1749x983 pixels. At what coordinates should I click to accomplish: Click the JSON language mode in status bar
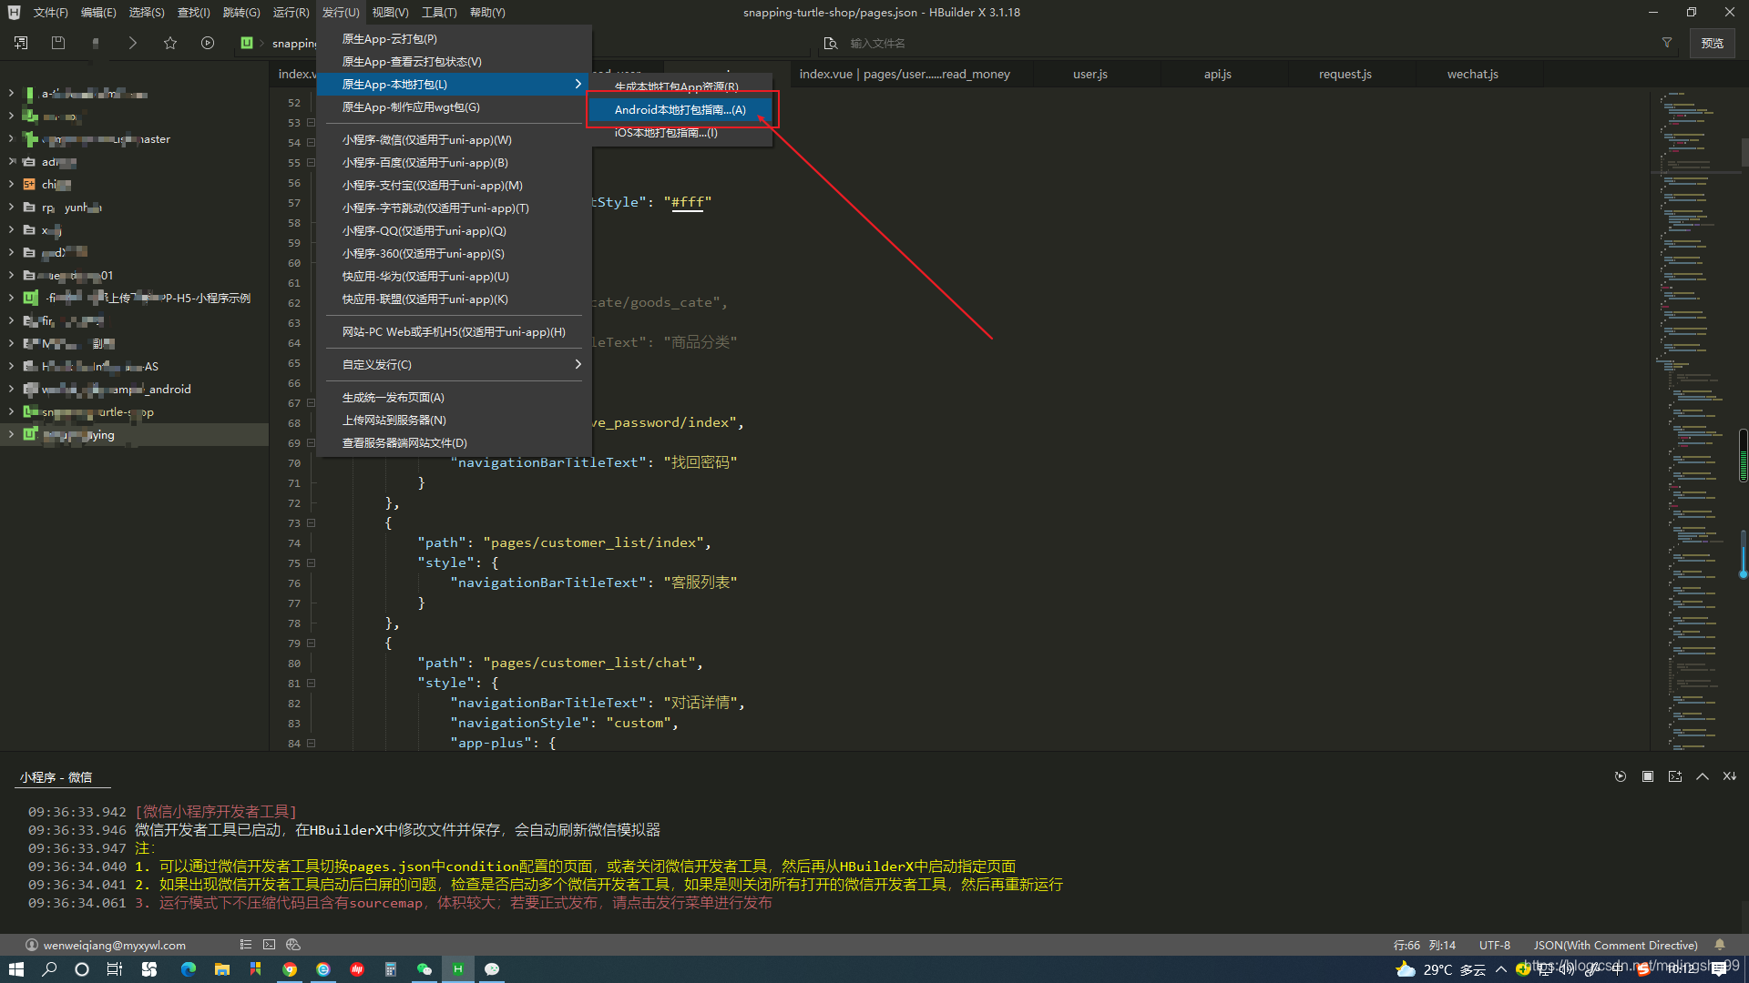coord(1614,945)
